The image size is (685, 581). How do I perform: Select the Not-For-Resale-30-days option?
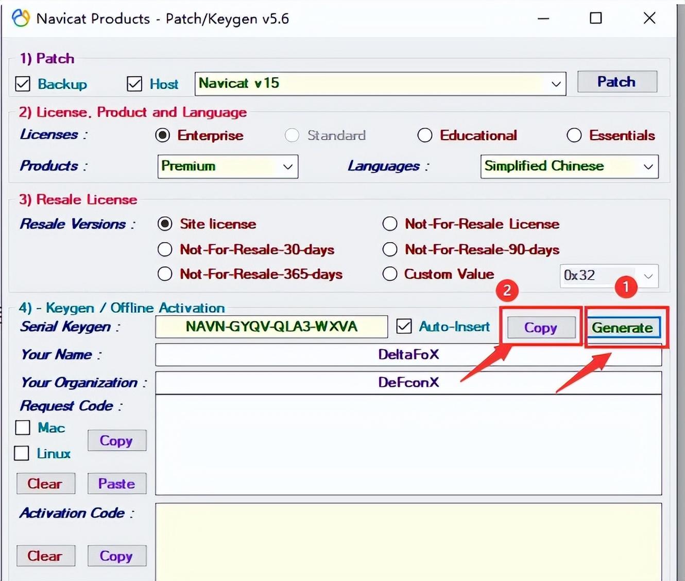165,249
